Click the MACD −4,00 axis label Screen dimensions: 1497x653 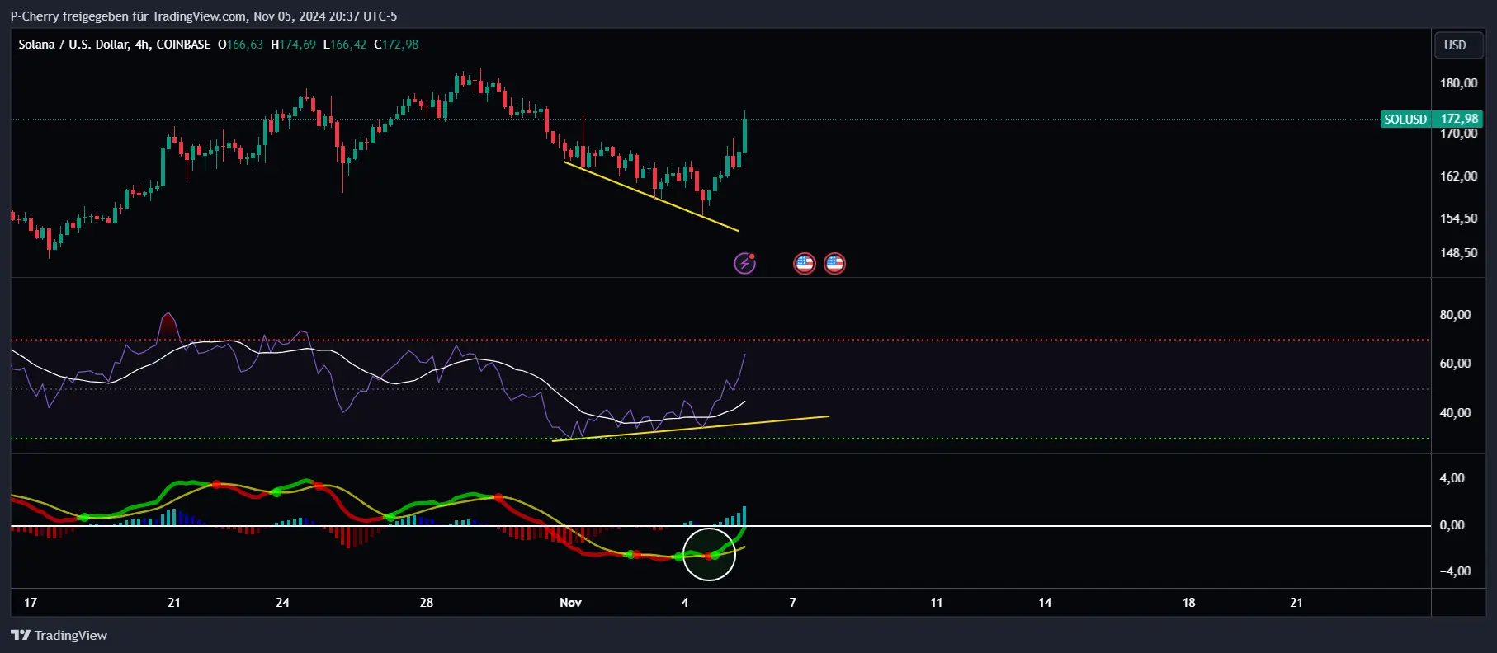[x=1455, y=571]
